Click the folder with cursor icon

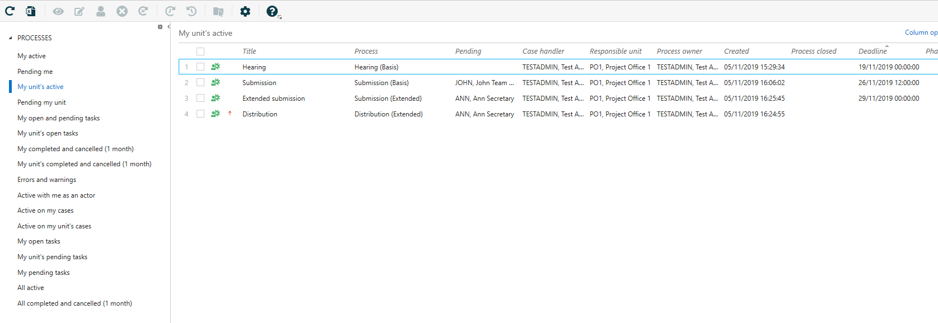218,11
